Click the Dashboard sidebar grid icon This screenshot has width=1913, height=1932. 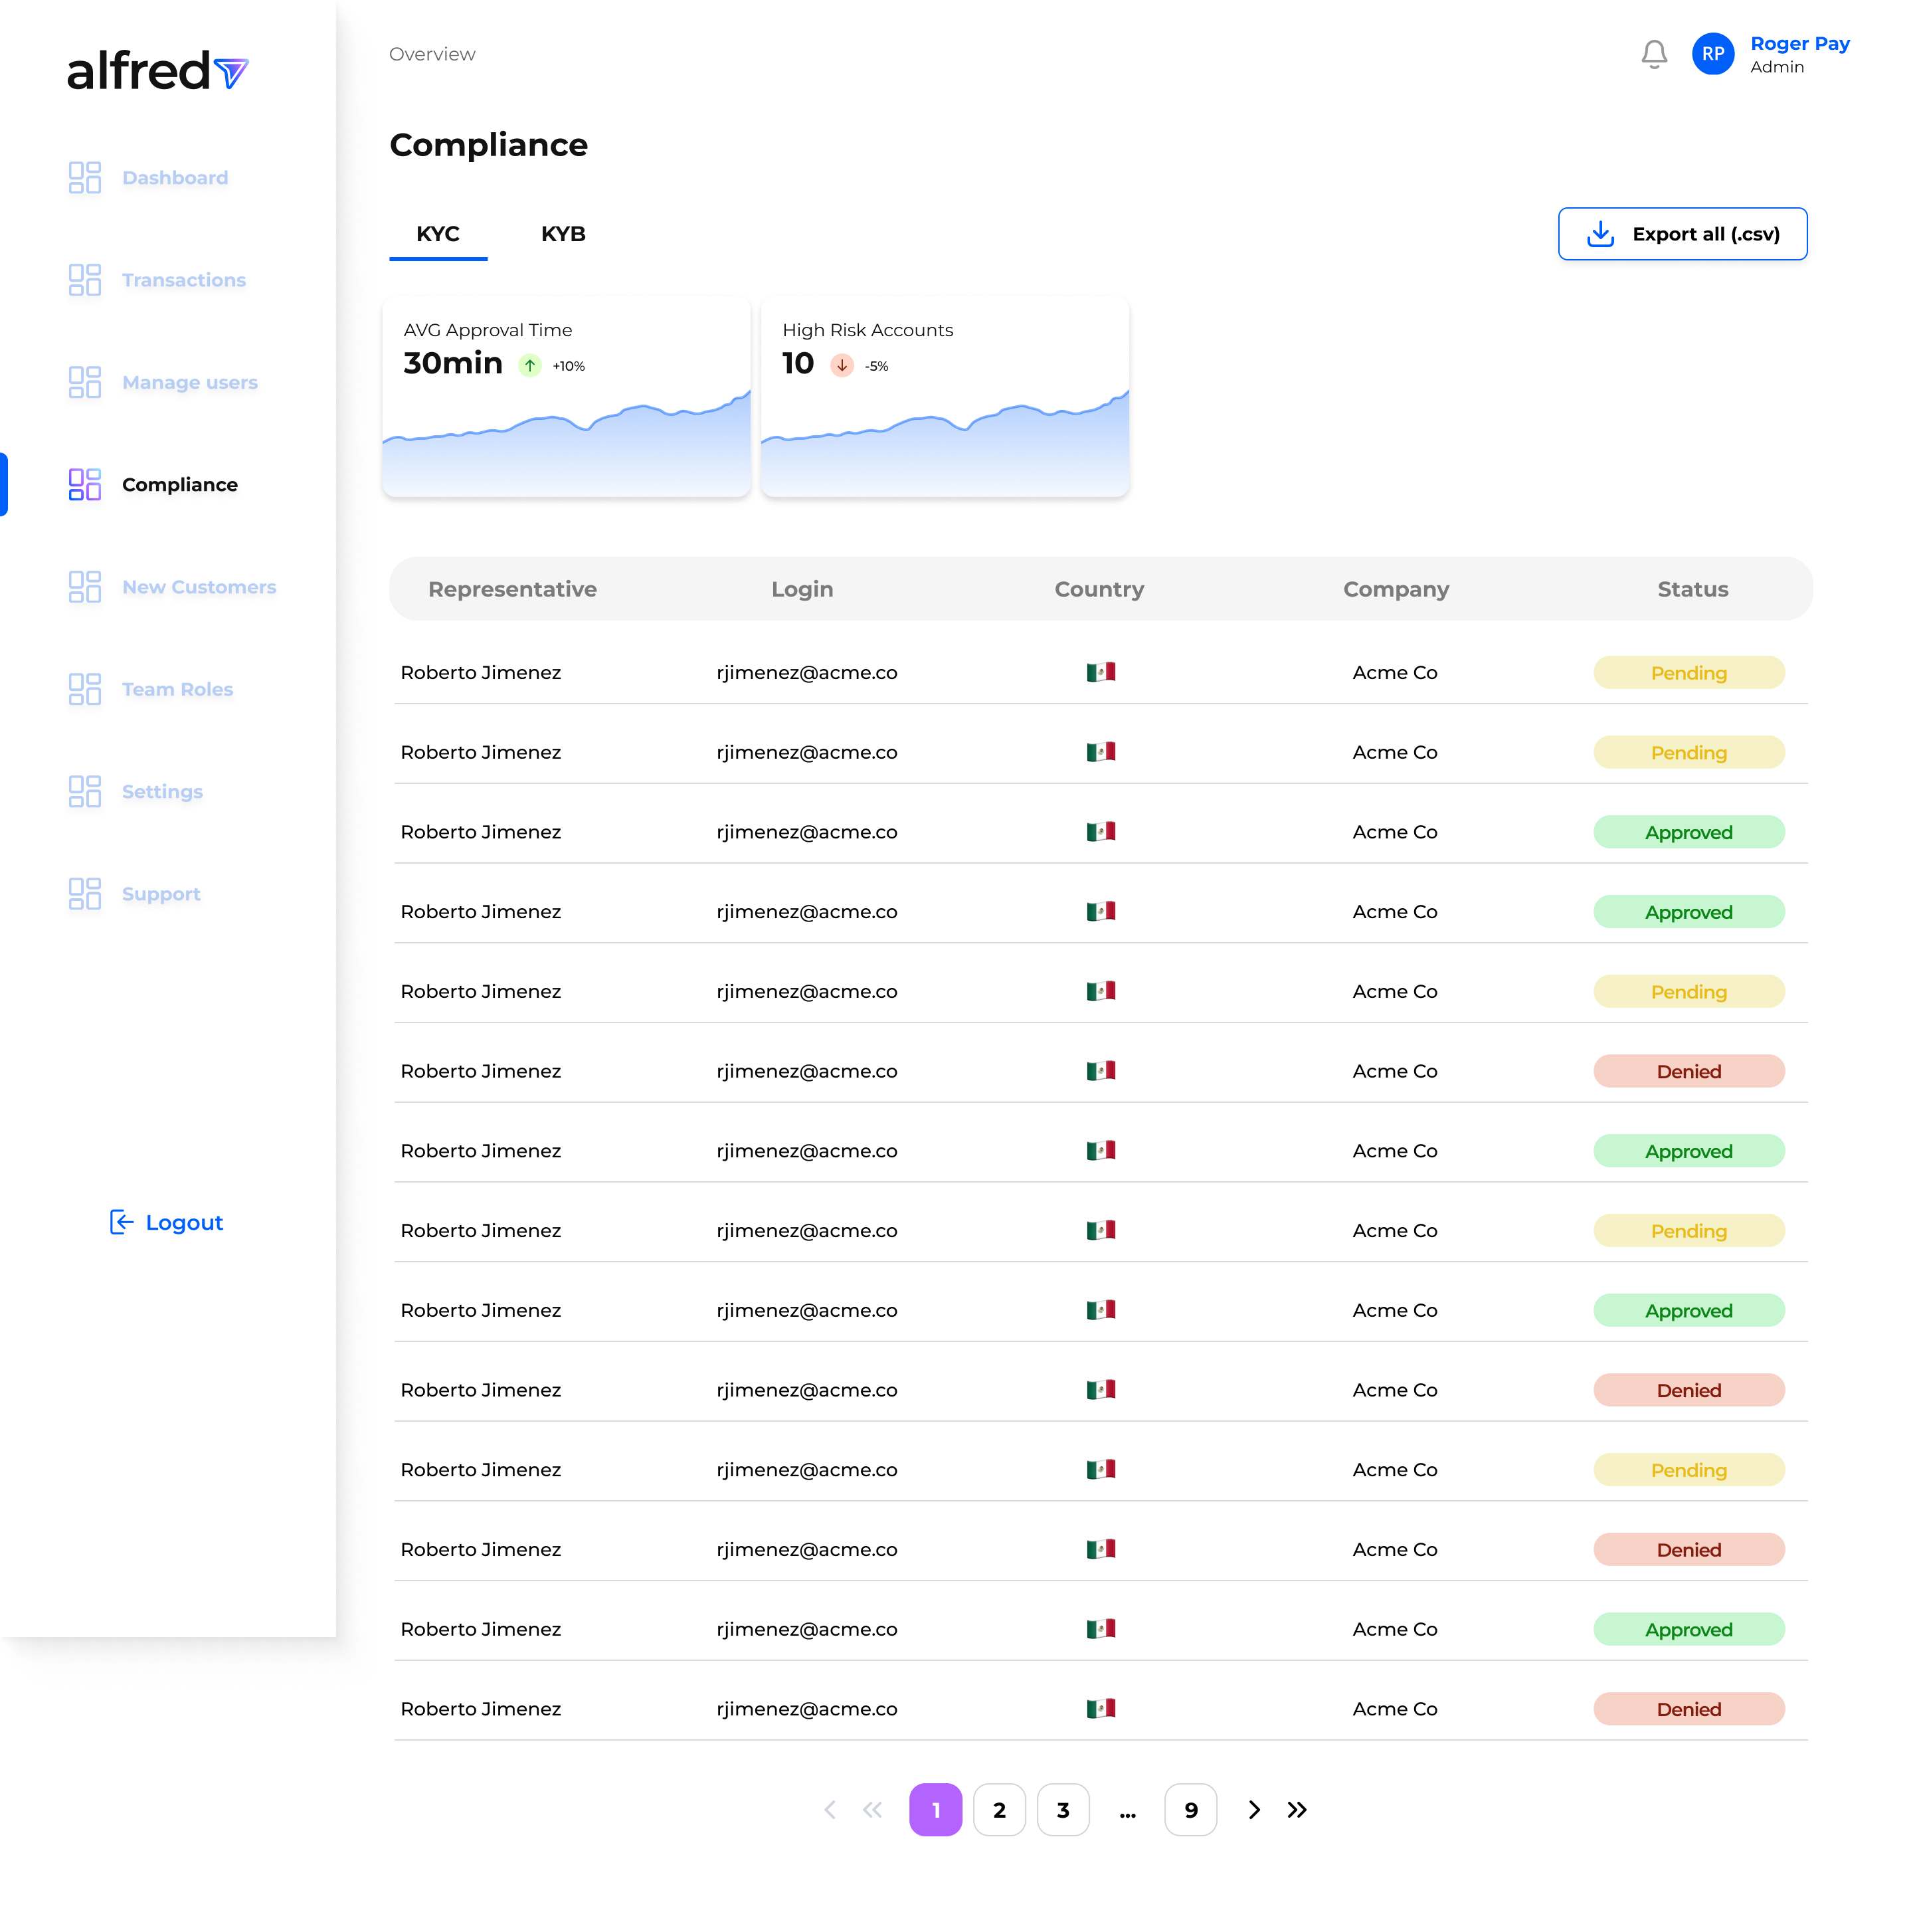(85, 178)
